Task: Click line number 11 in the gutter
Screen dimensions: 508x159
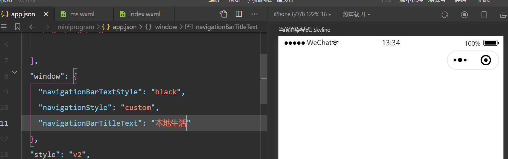Action: pos(4,123)
